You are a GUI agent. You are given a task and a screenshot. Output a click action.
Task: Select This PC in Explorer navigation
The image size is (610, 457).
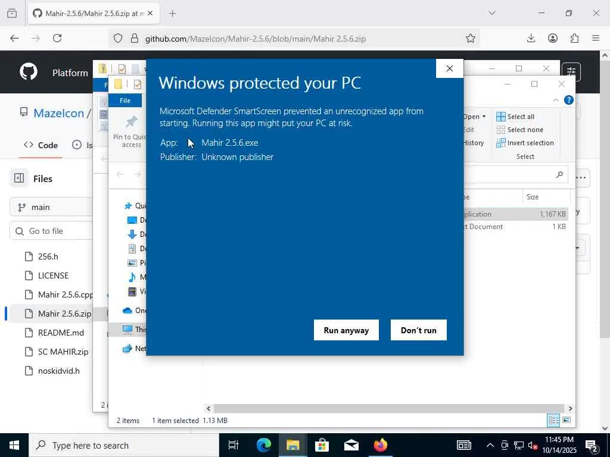[134, 330]
